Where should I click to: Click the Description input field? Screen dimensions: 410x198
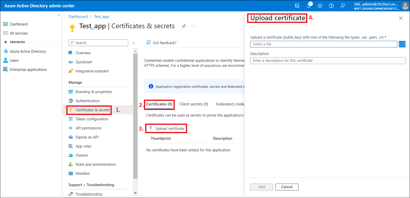point(328,61)
